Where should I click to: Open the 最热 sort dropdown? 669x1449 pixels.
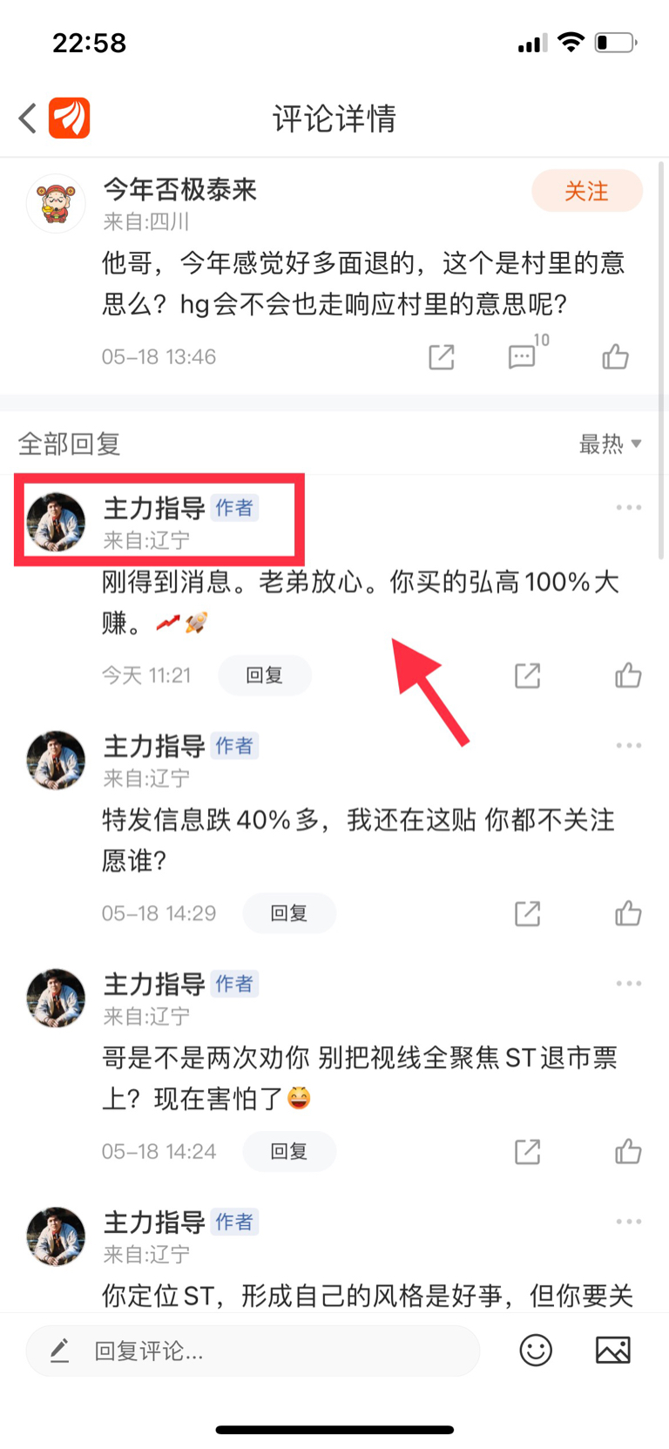coord(611,444)
